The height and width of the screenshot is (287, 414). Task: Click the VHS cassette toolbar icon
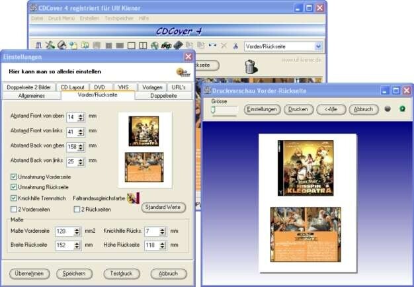178,46
